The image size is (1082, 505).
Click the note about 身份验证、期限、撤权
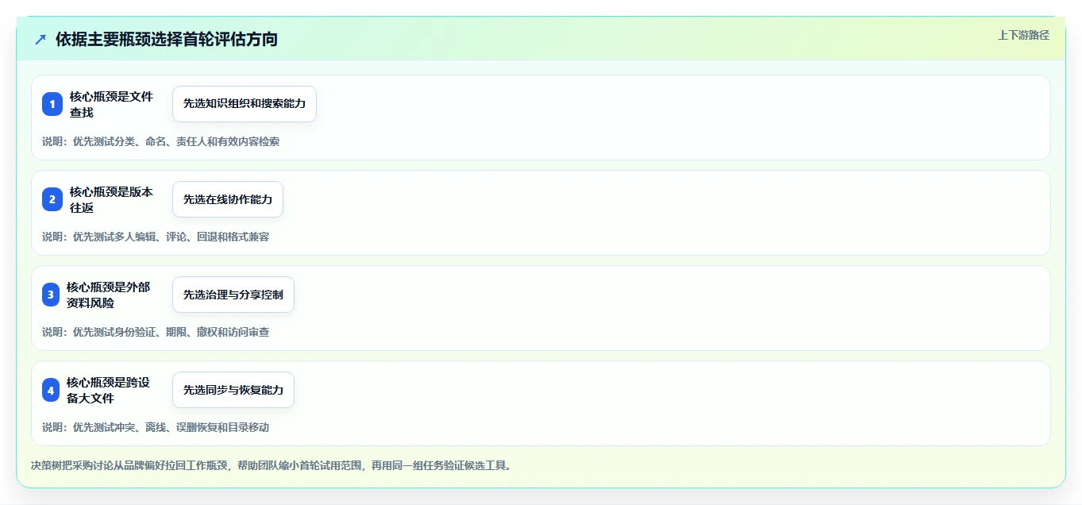[x=156, y=332]
